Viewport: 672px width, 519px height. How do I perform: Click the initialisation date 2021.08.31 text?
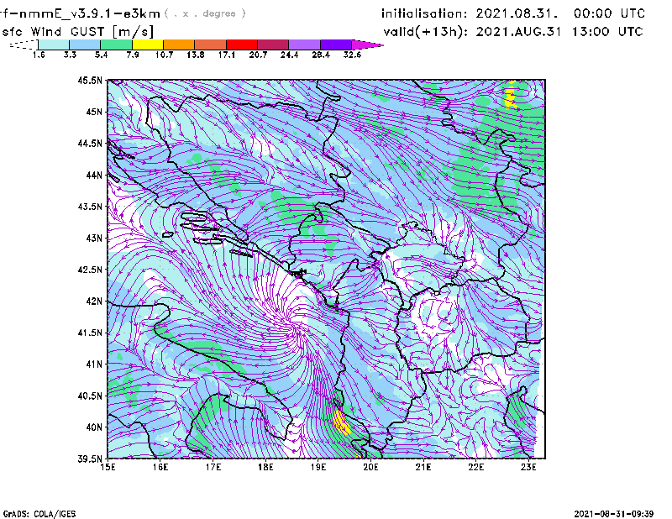(x=527, y=14)
